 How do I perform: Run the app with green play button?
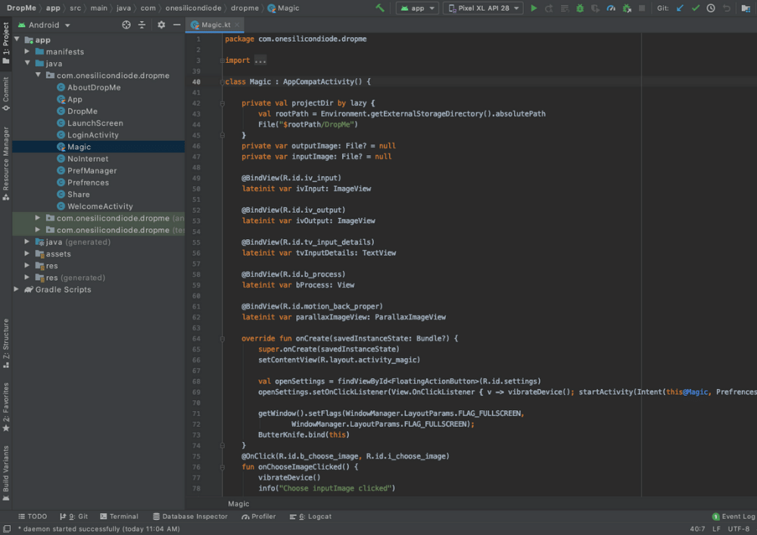pos(534,8)
